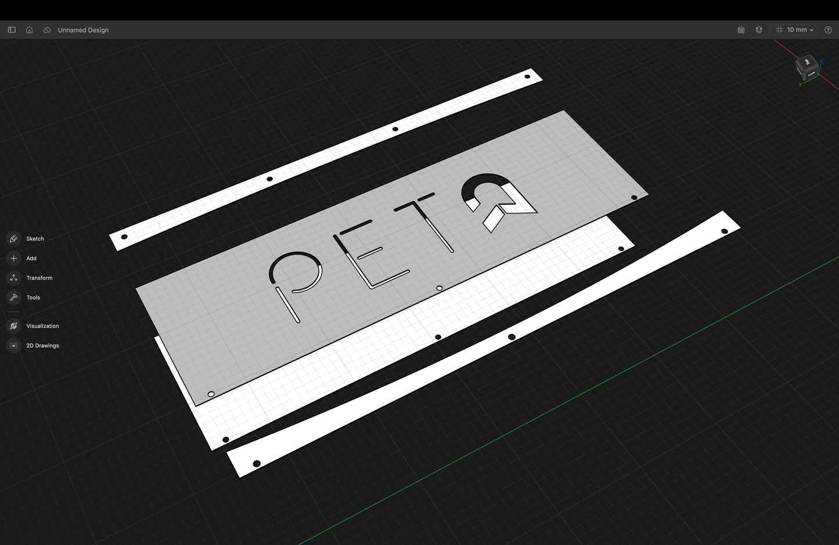Toggle the sidebar panel icon
This screenshot has height=545, width=839.
pos(12,30)
